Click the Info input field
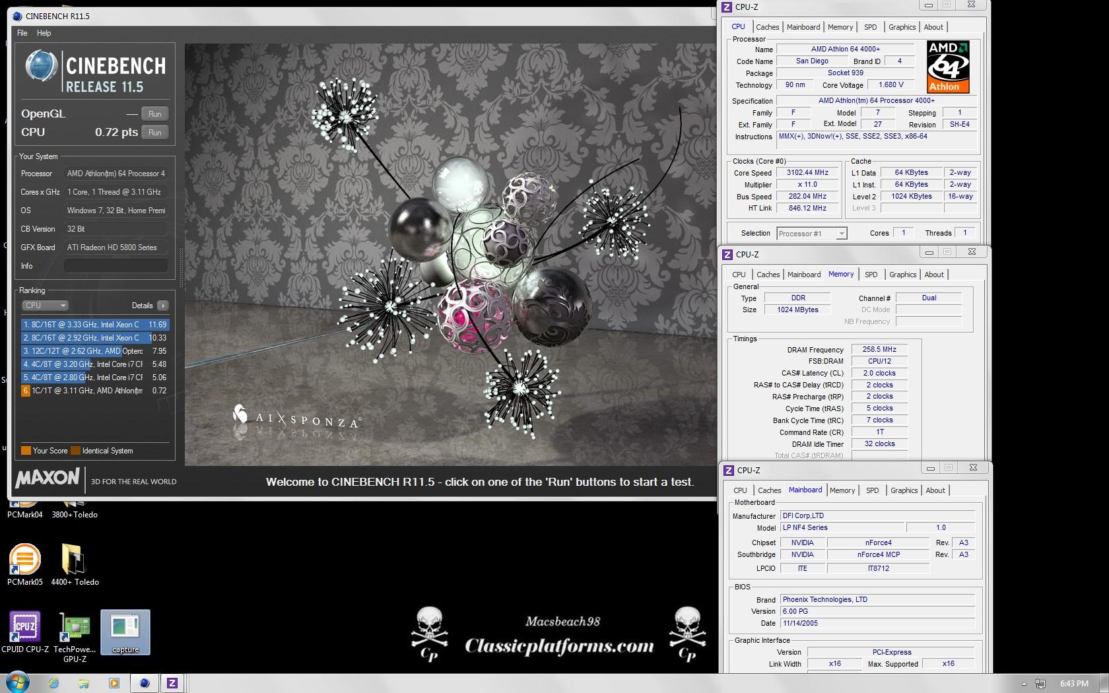This screenshot has height=693, width=1109. coord(116,266)
